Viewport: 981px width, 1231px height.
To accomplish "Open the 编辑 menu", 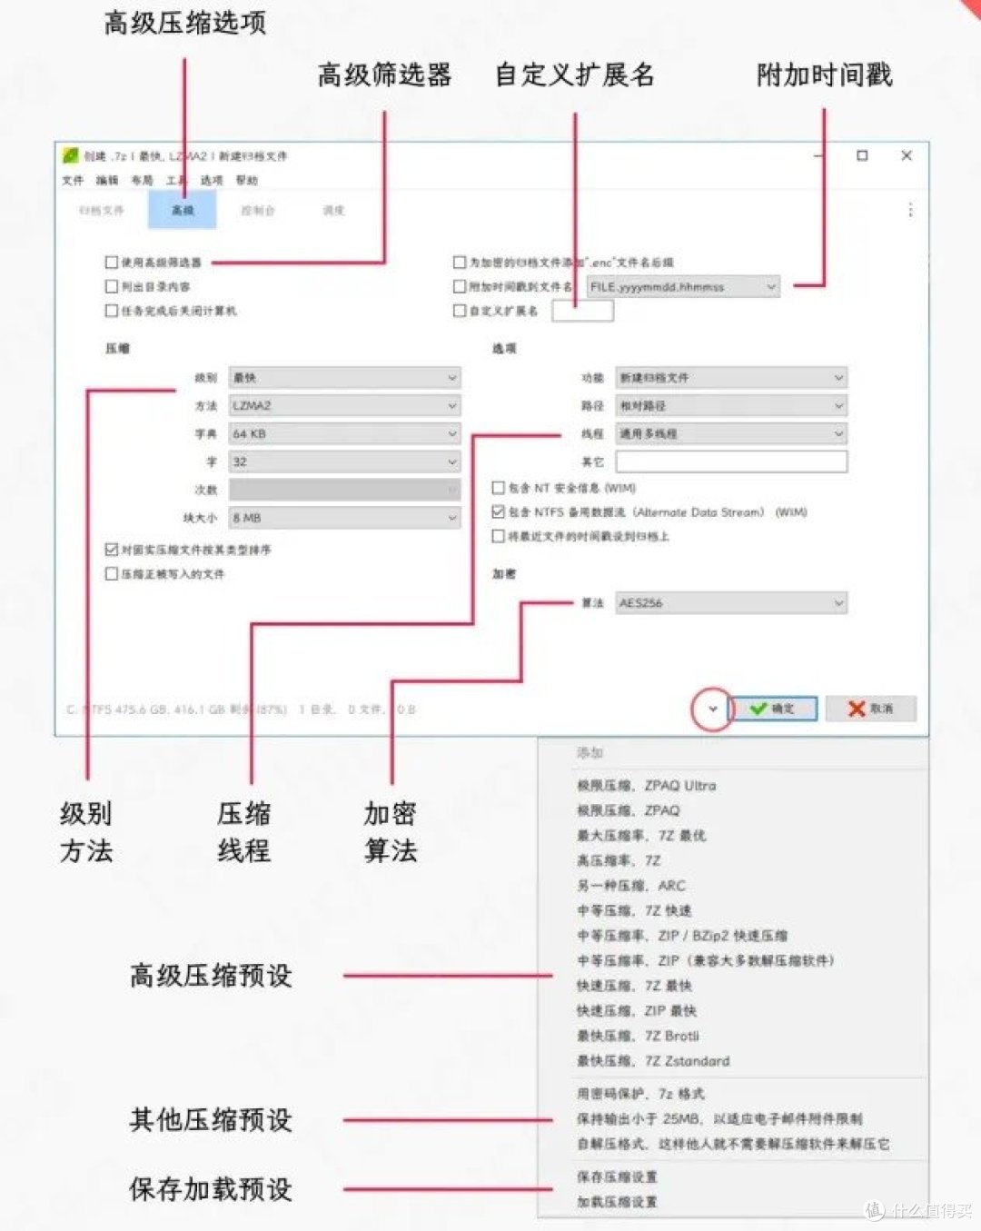I will point(107,180).
